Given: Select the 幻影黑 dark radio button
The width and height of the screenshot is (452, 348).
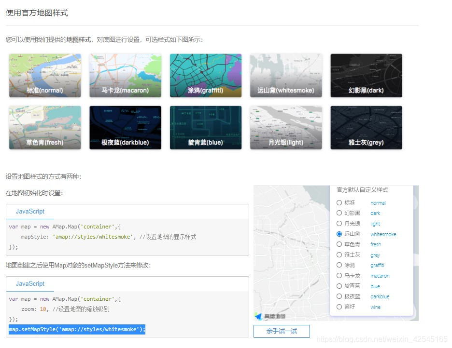Looking at the screenshot, I should (339, 213).
